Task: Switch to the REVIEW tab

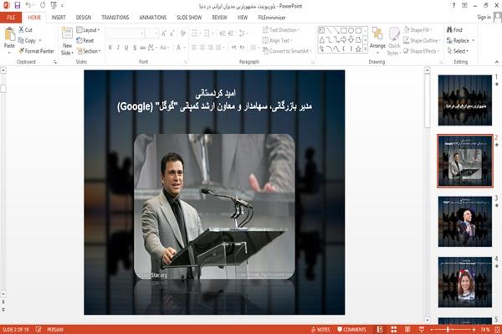Action: point(219,18)
